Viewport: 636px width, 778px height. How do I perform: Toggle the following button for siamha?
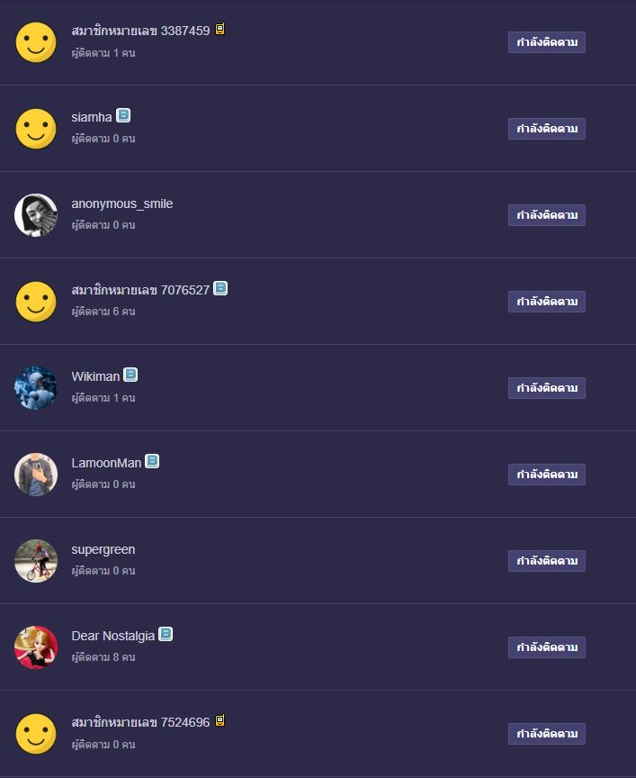tap(547, 129)
